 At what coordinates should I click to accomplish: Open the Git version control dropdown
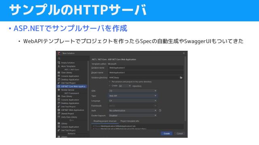coord(125,86)
